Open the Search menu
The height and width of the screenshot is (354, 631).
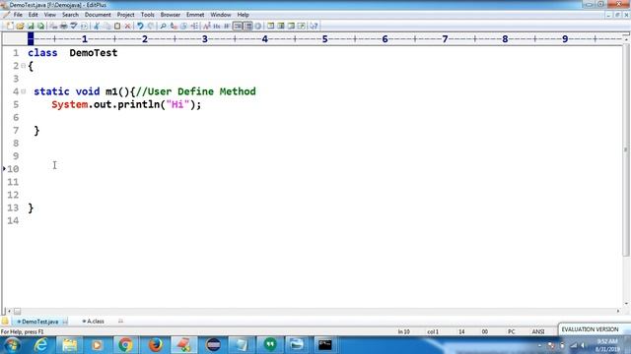click(x=70, y=15)
